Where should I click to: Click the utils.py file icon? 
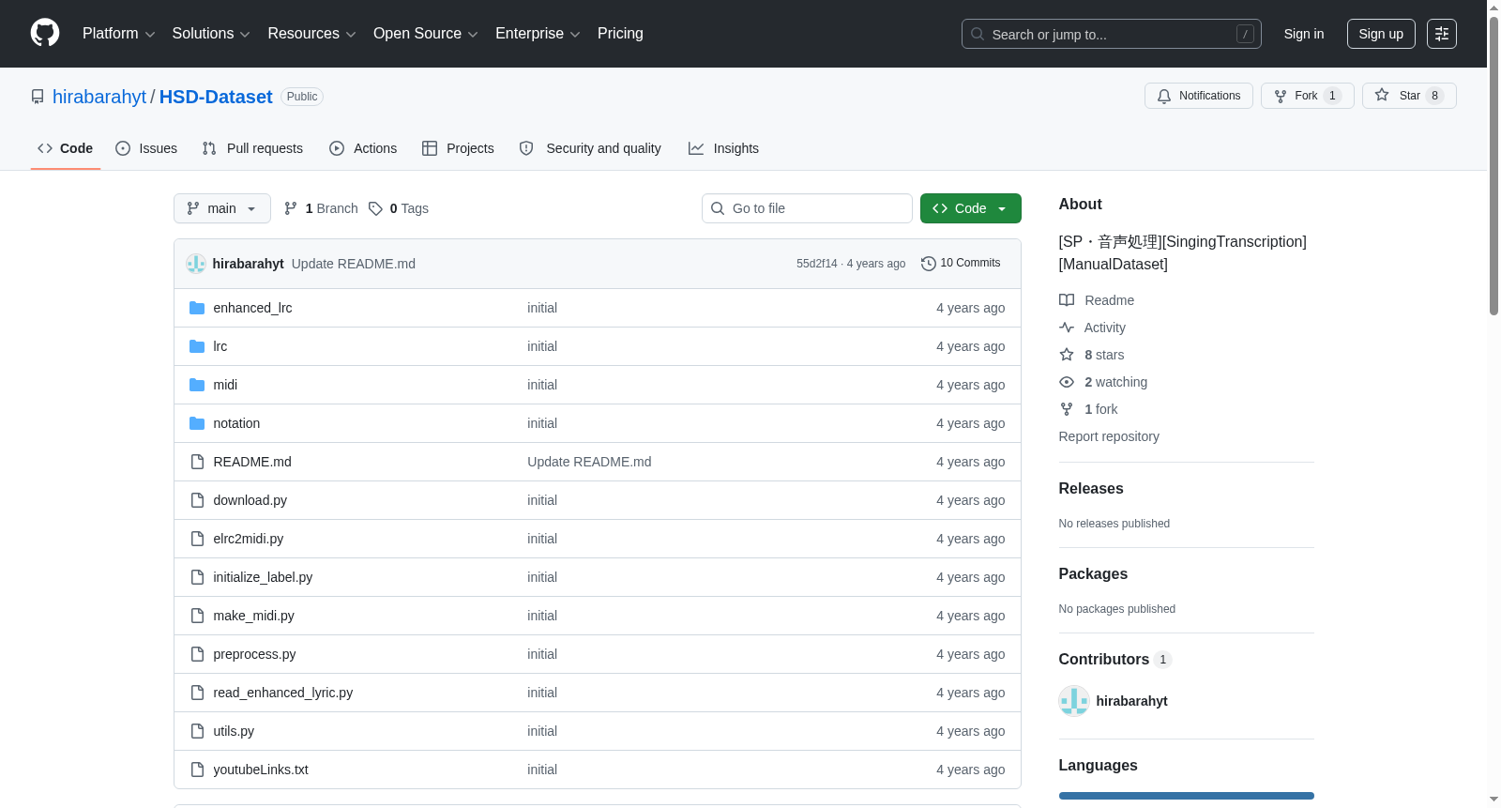pos(197,731)
